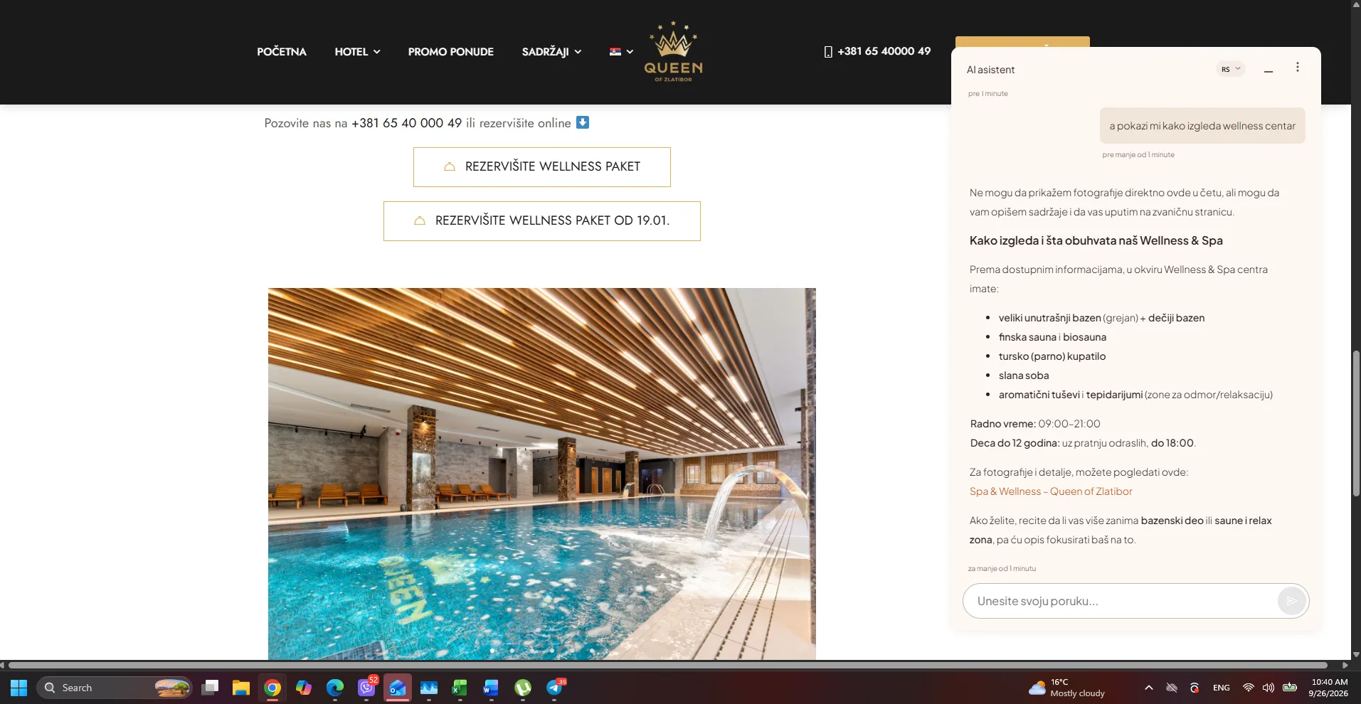Open the Serbian flag language selector

pyautogui.click(x=621, y=51)
